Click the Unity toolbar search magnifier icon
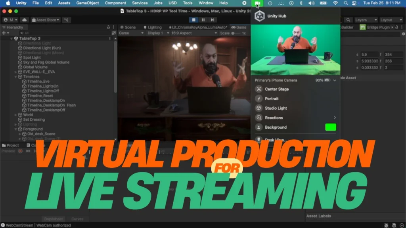Viewport: 406px width, 228px height. 348,20
